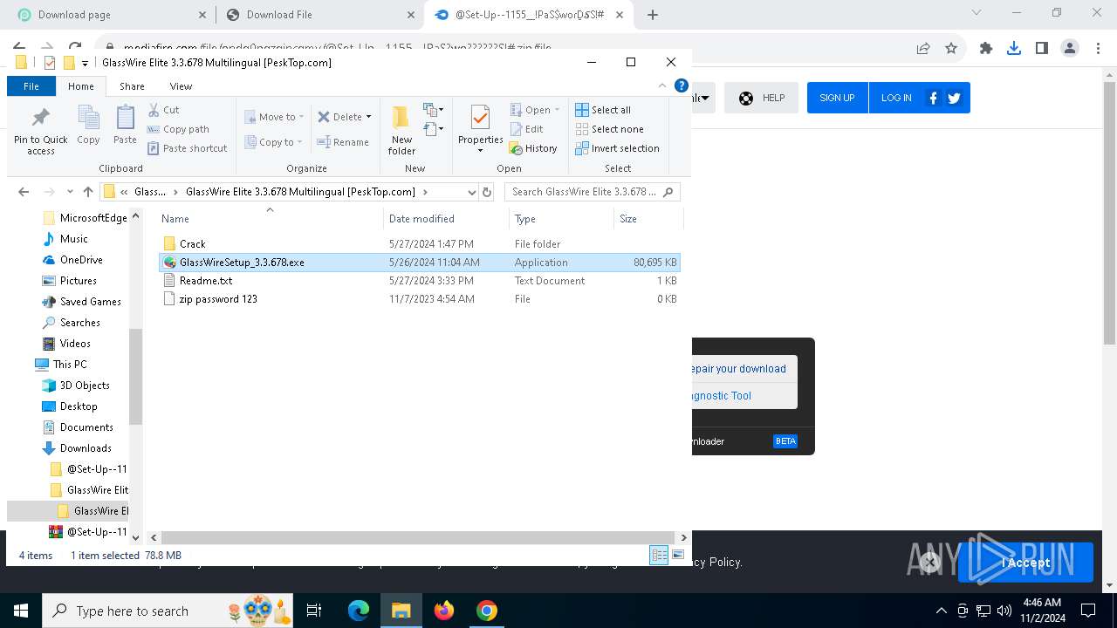Click Paste shortcut option
This screenshot has height=628, width=1117.
pyautogui.click(x=187, y=148)
